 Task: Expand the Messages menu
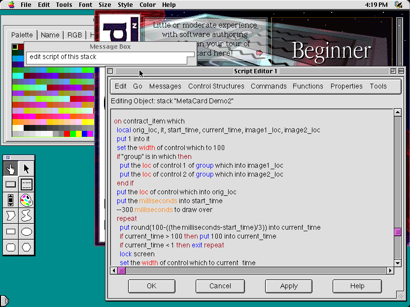pyautogui.click(x=165, y=86)
